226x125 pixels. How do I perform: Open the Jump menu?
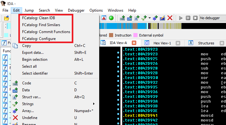(x=29, y=10)
